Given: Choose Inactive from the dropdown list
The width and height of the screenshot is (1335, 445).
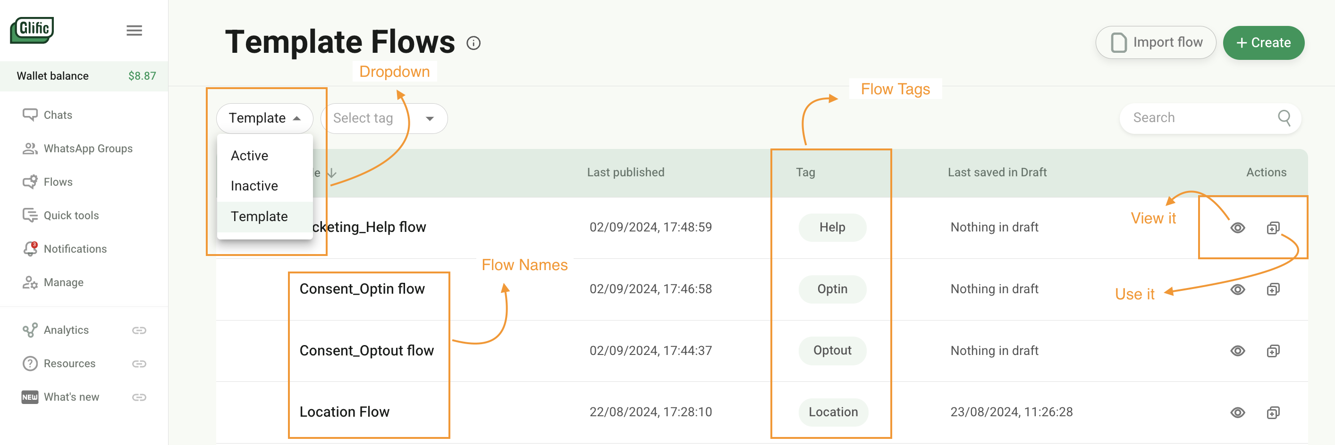Looking at the screenshot, I should pyautogui.click(x=254, y=186).
